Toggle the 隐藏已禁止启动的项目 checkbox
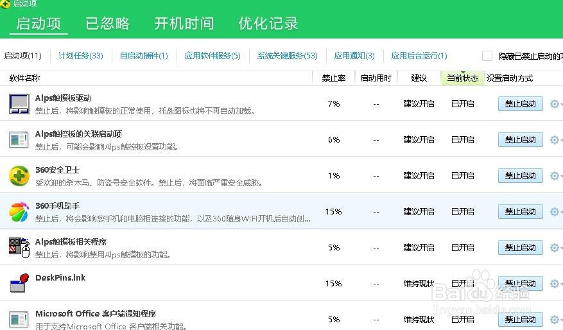This screenshot has width=563, height=330. [487, 56]
